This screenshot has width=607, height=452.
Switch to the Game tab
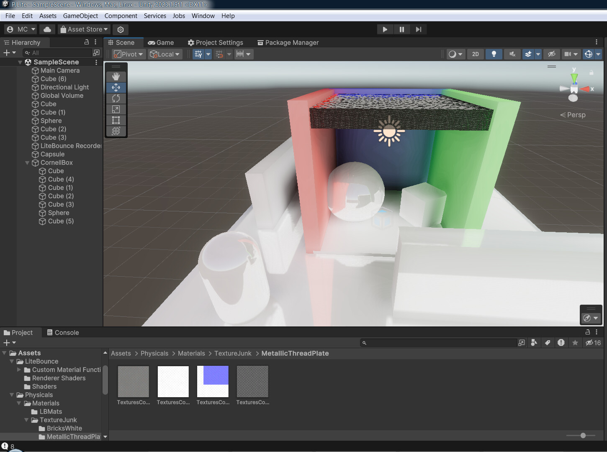pyautogui.click(x=161, y=42)
